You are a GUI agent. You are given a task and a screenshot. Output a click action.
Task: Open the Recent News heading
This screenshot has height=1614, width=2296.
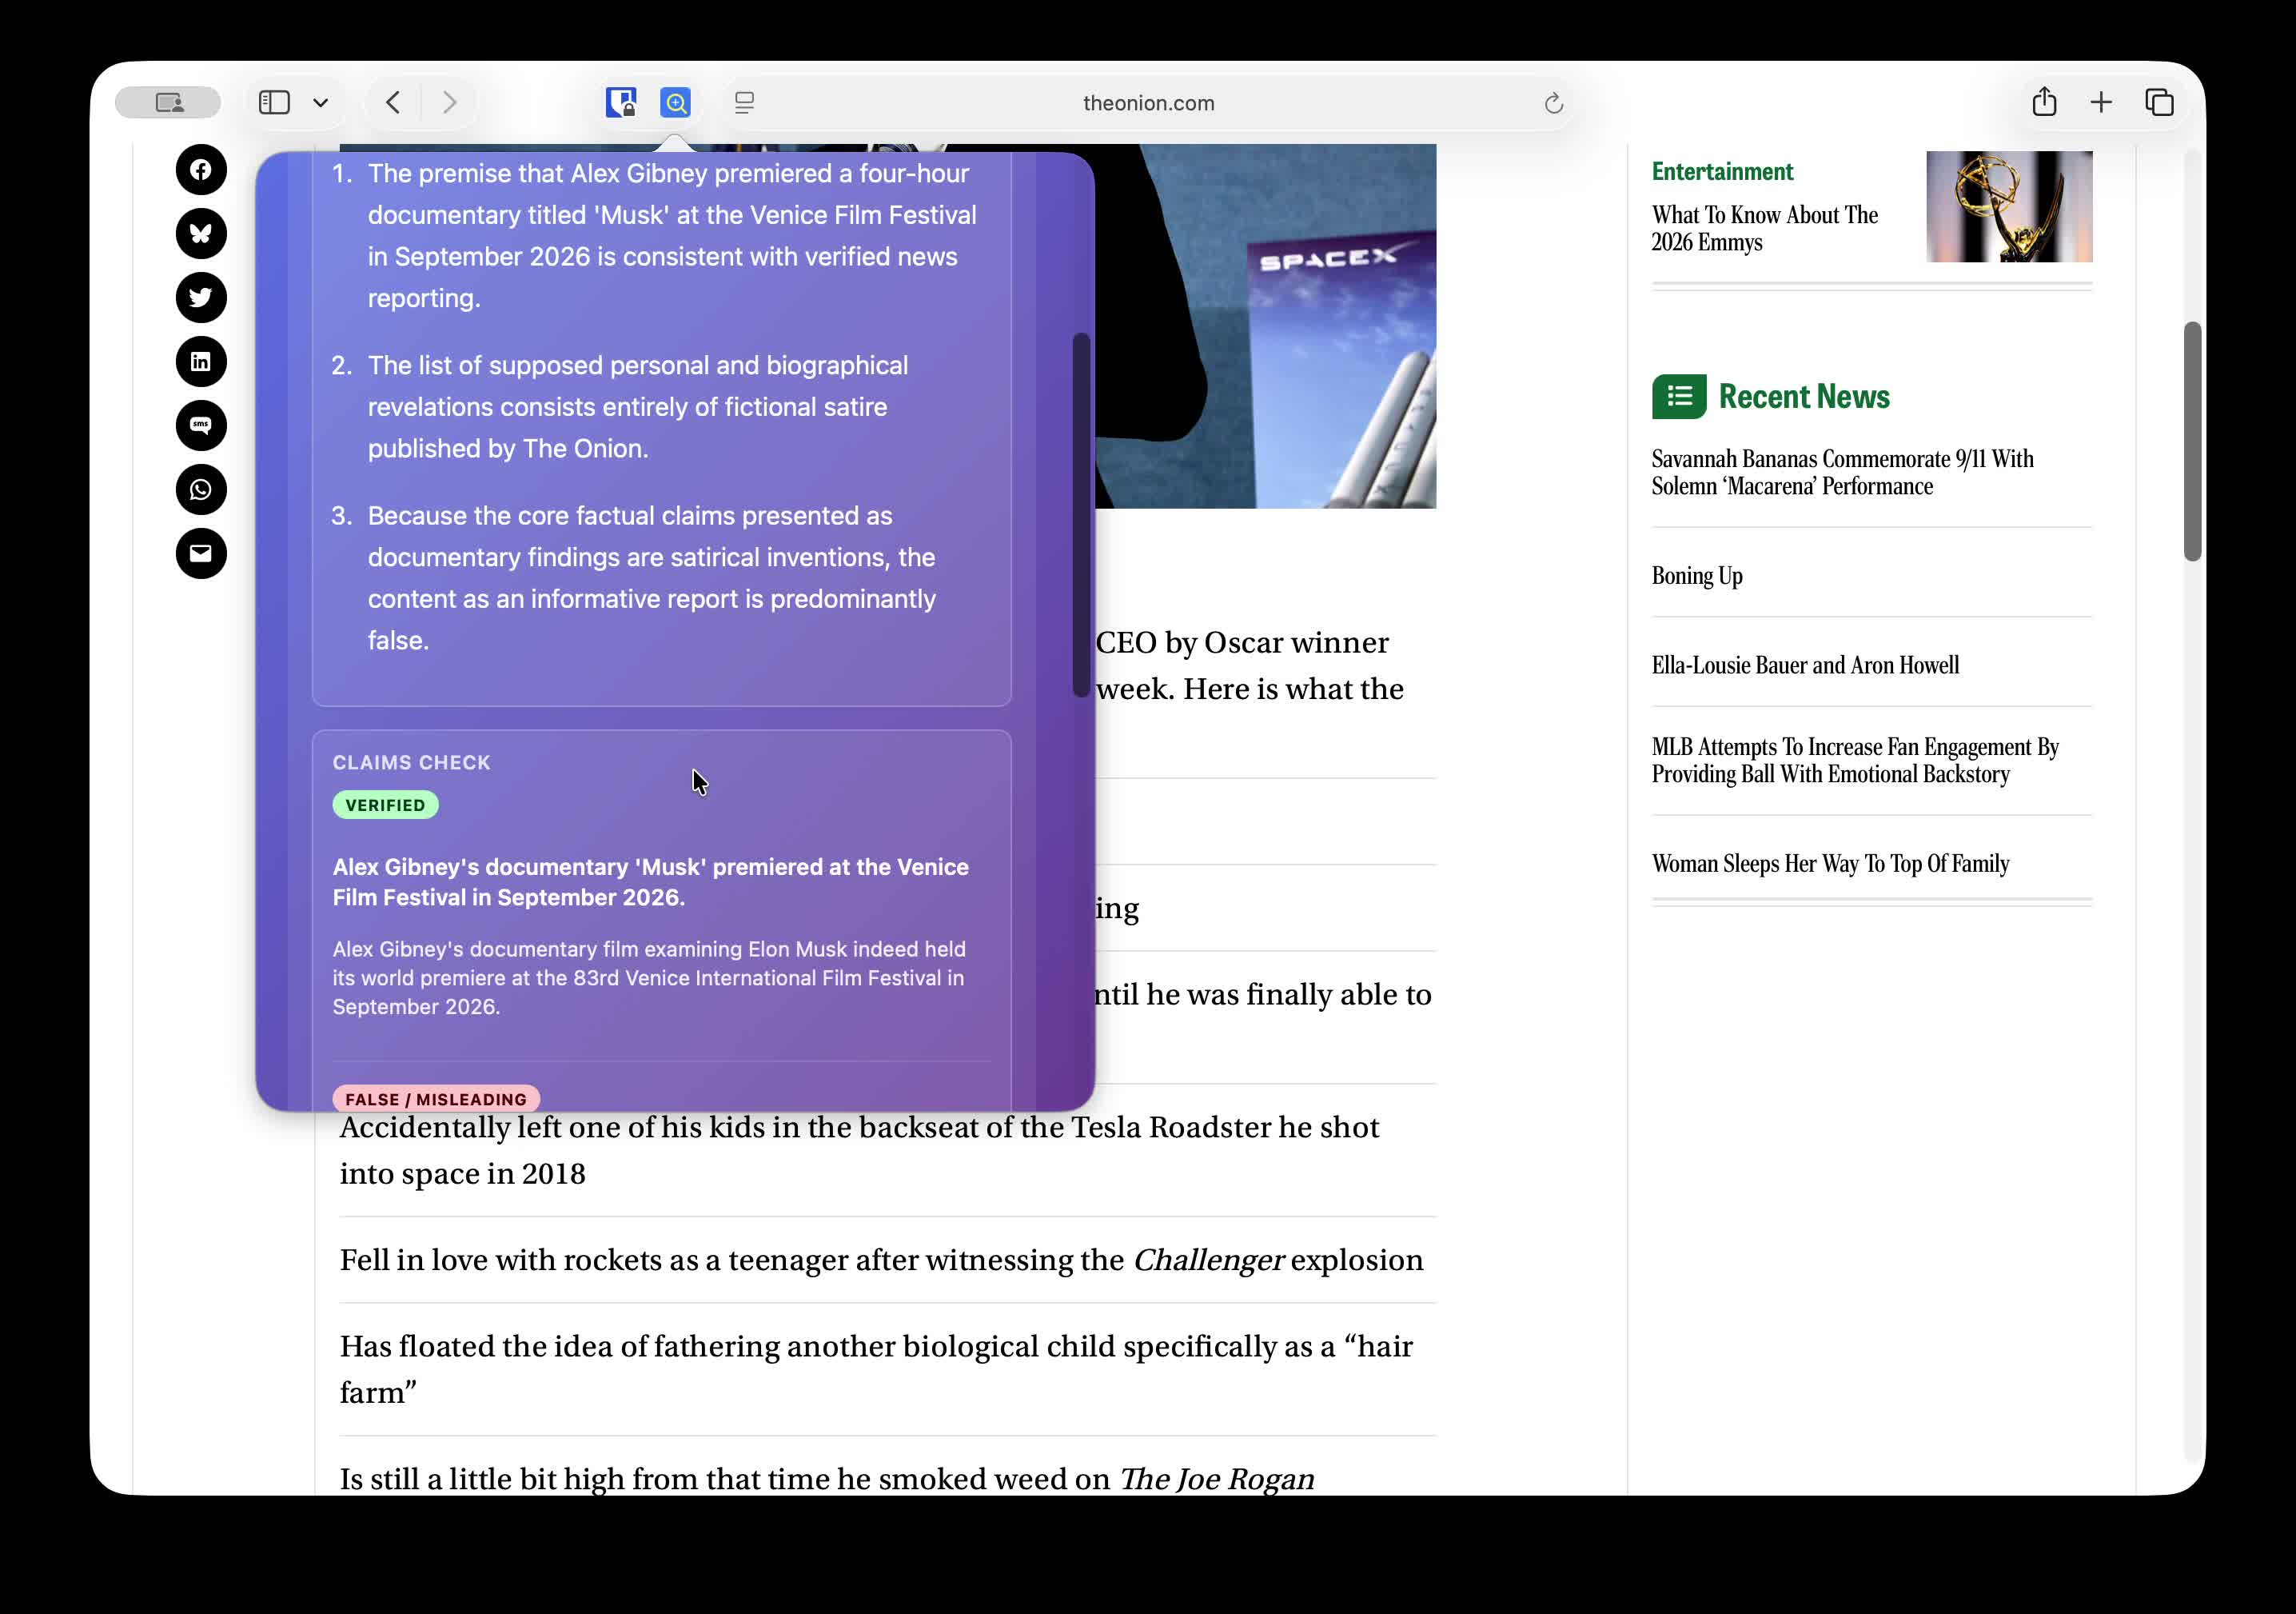pos(1804,396)
